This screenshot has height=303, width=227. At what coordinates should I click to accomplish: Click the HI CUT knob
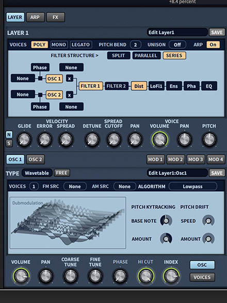(145, 276)
